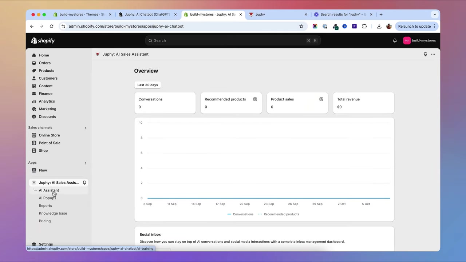Expand the Apps section
Image resolution: width=466 pixels, height=262 pixels.
coord(85,163)
